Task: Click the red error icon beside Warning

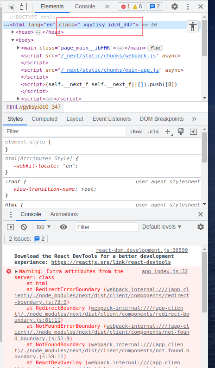Action: tap(9, 271)
